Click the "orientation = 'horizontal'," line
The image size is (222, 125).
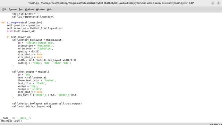click(x=36, y=46)
